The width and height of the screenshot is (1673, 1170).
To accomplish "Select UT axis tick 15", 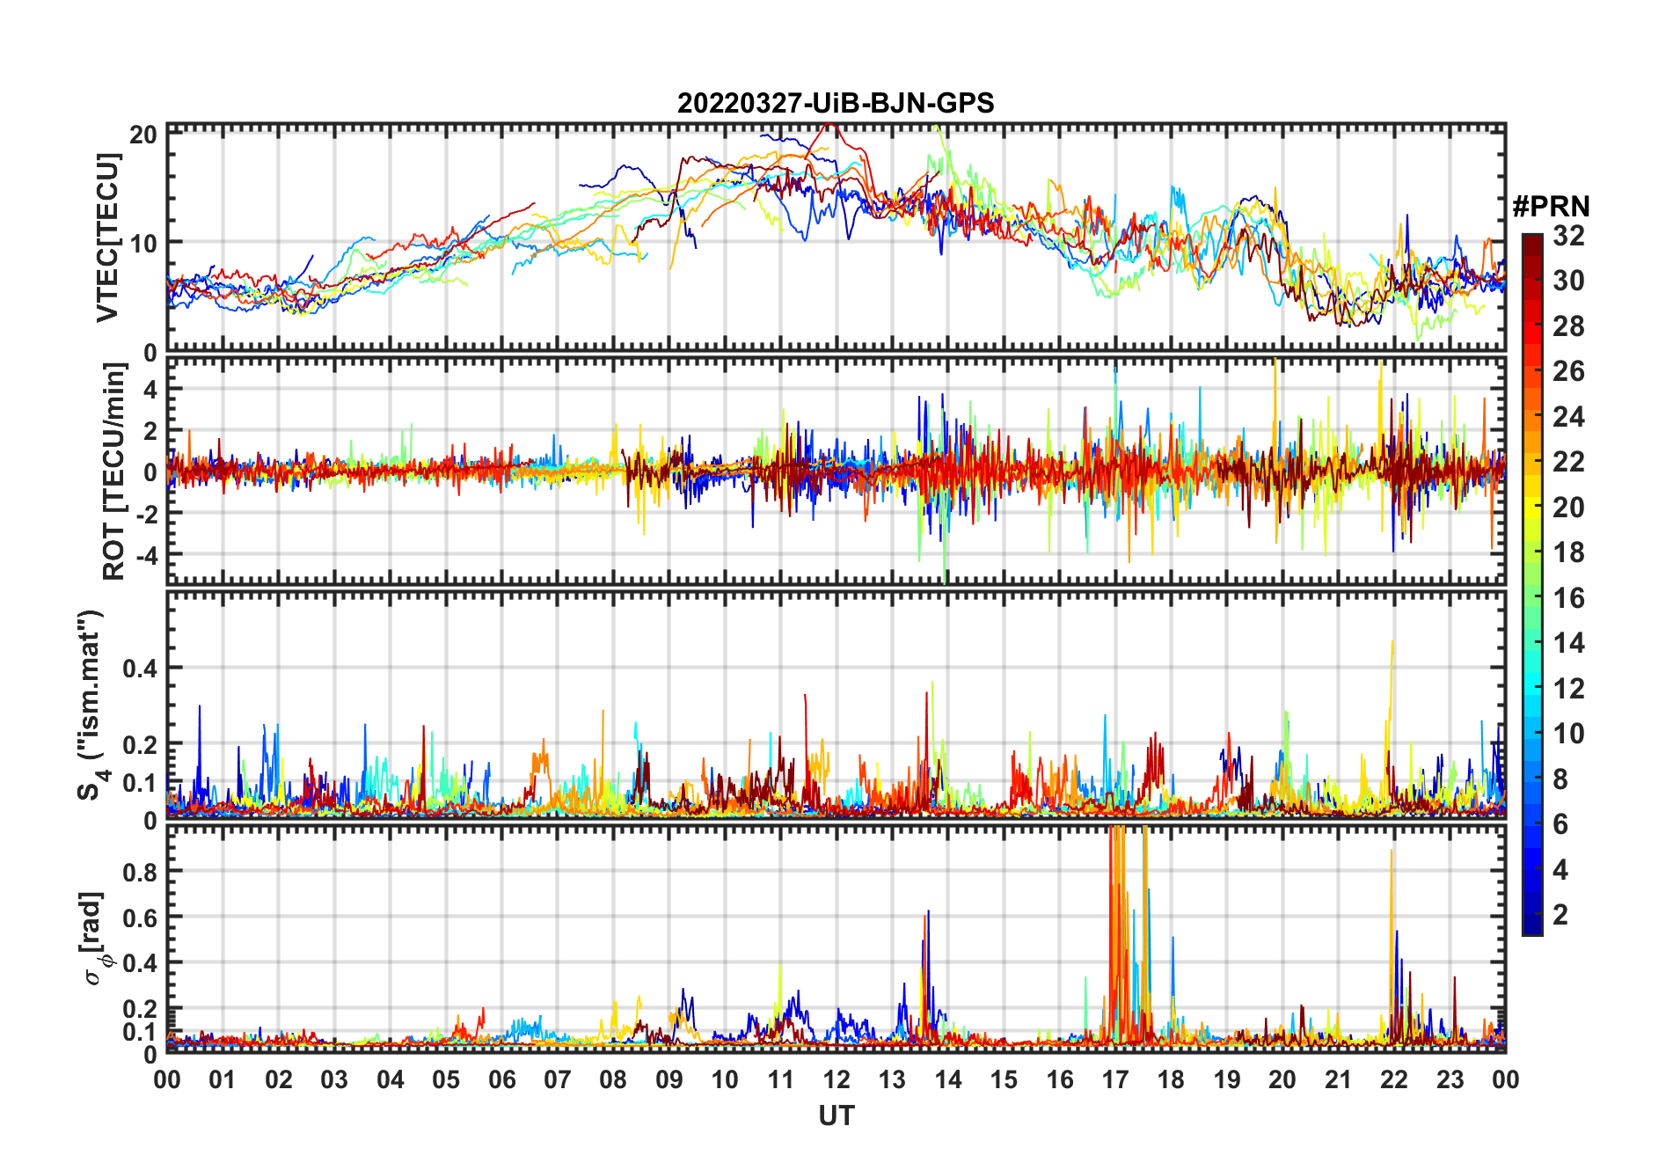I will (x=1004, y=1079).
